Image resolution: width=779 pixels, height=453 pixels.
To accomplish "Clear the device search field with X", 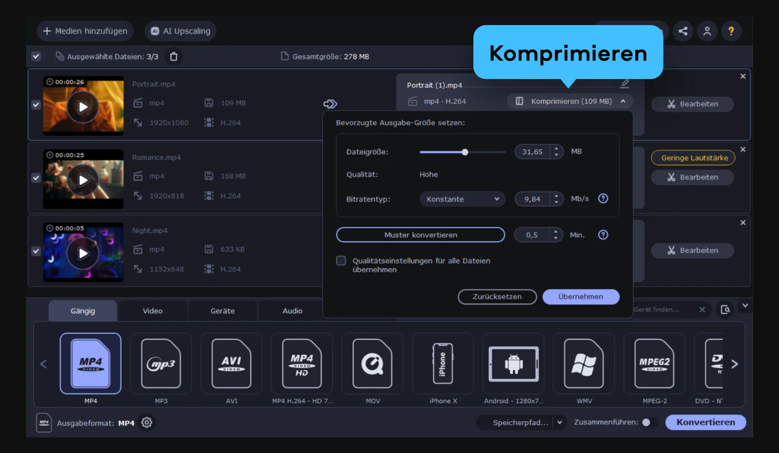I will (x=702, y=309).
